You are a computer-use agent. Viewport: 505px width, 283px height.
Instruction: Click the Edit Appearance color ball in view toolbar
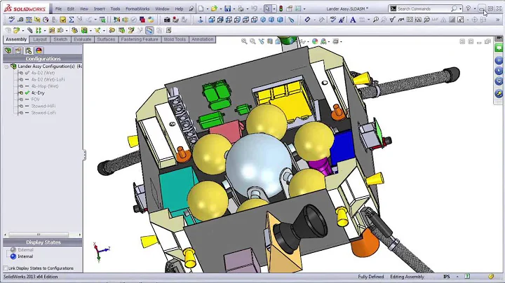pos(315,41)
